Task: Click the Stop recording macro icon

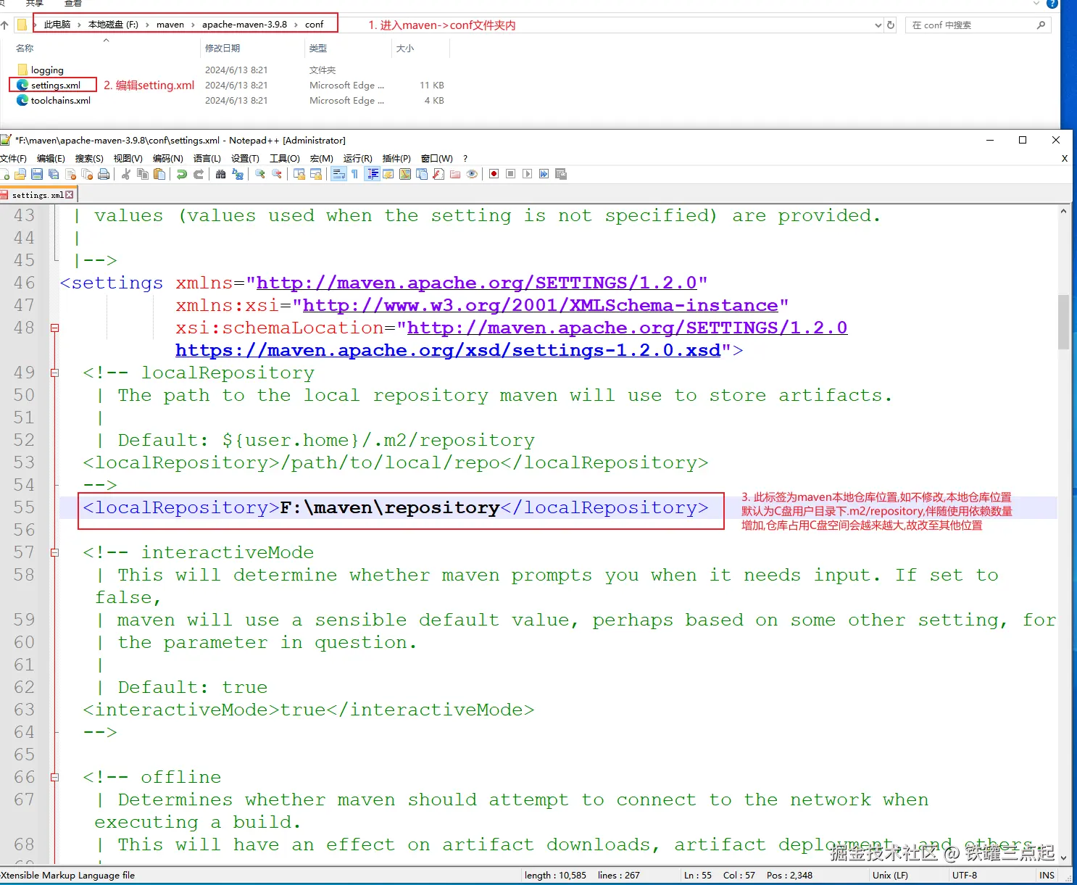Action: point(510,174)
